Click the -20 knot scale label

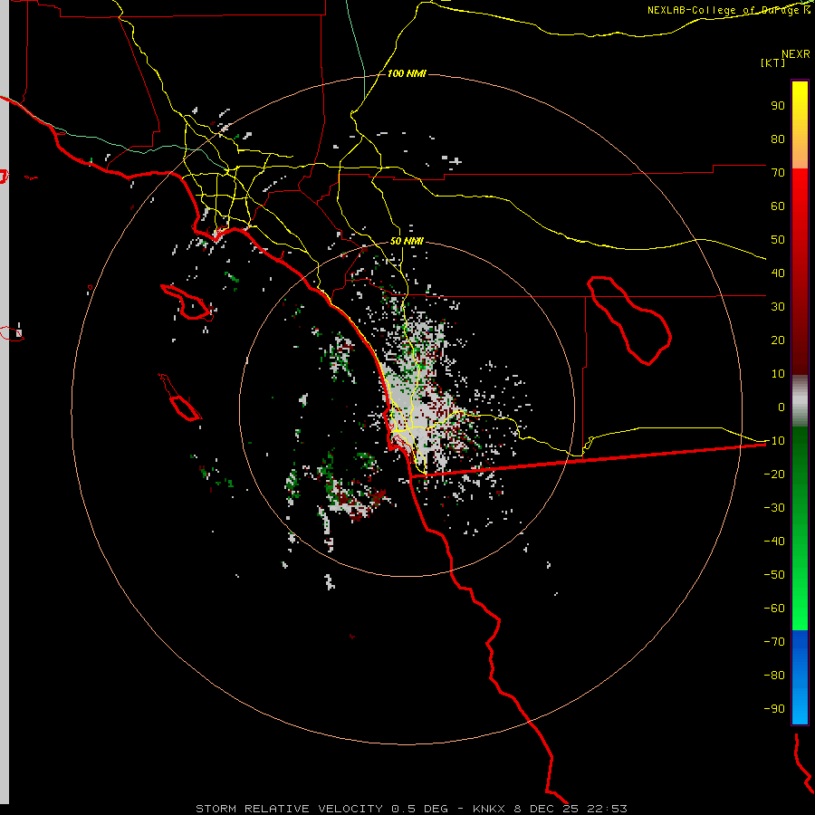(x=774, y=474)
